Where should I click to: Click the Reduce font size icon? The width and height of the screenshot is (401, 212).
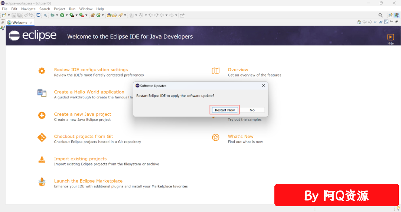tap(375, 22)
